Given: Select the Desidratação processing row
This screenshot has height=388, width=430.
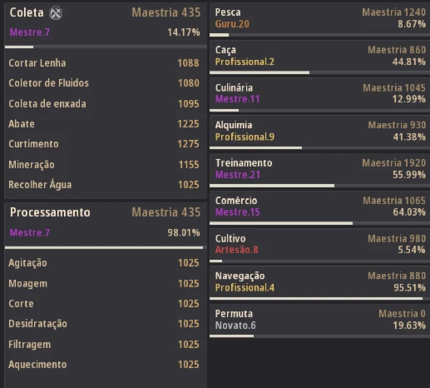Looking at the screenshot, I should tap(104, 324).
